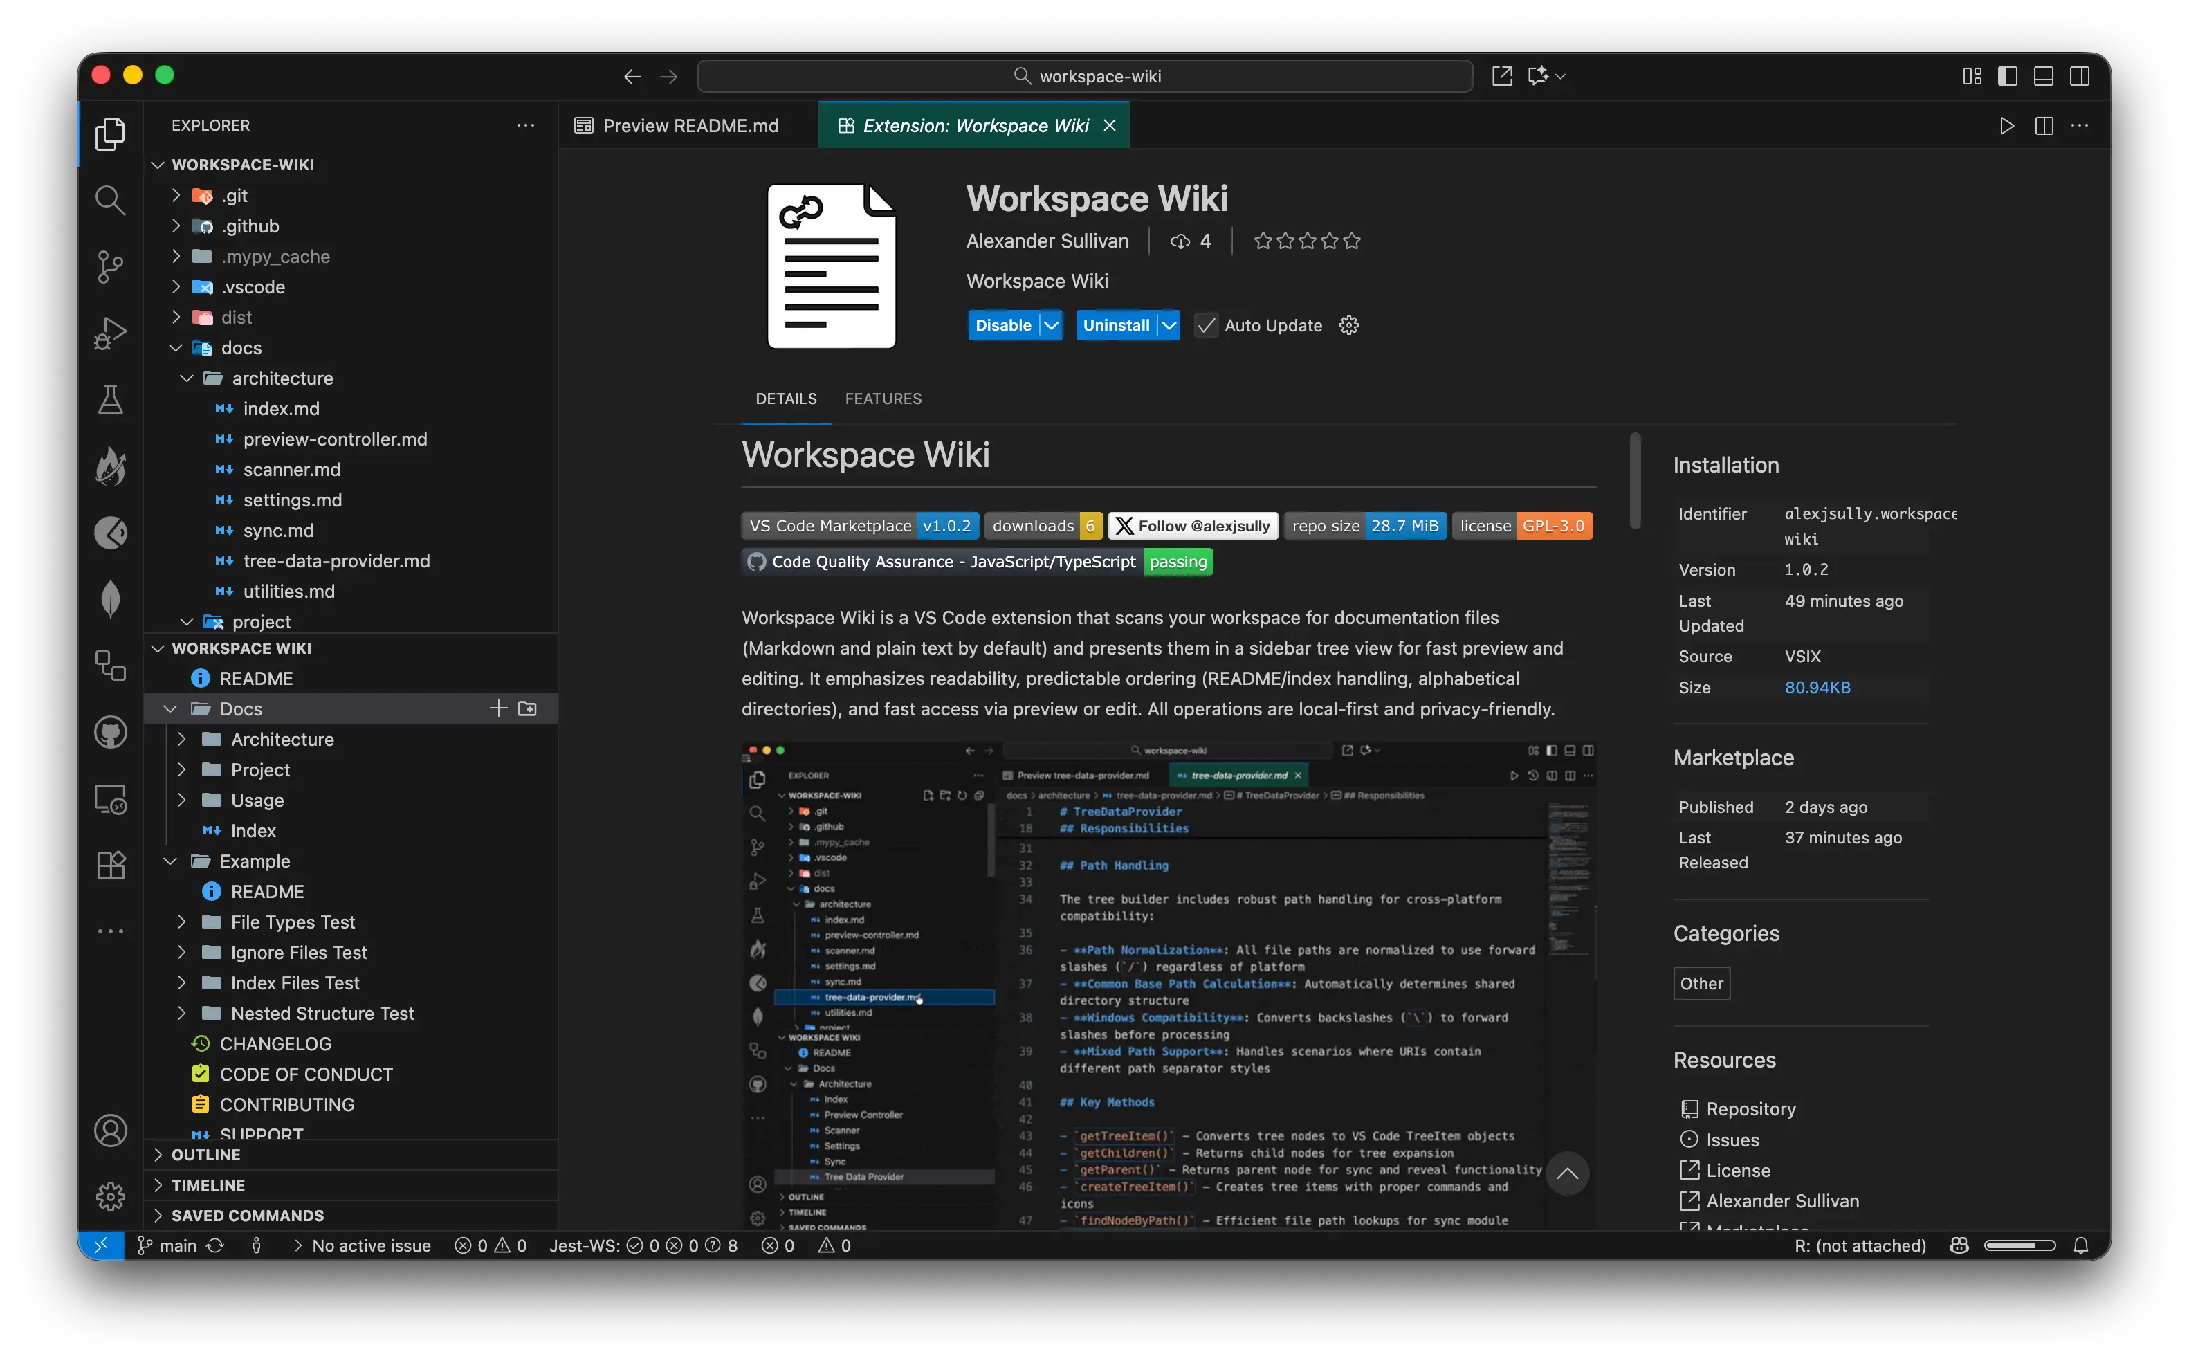Toggle the primary side bar visibility
The height and width of the screenshot is (1363, 2189).
(x=2008, y=75)
